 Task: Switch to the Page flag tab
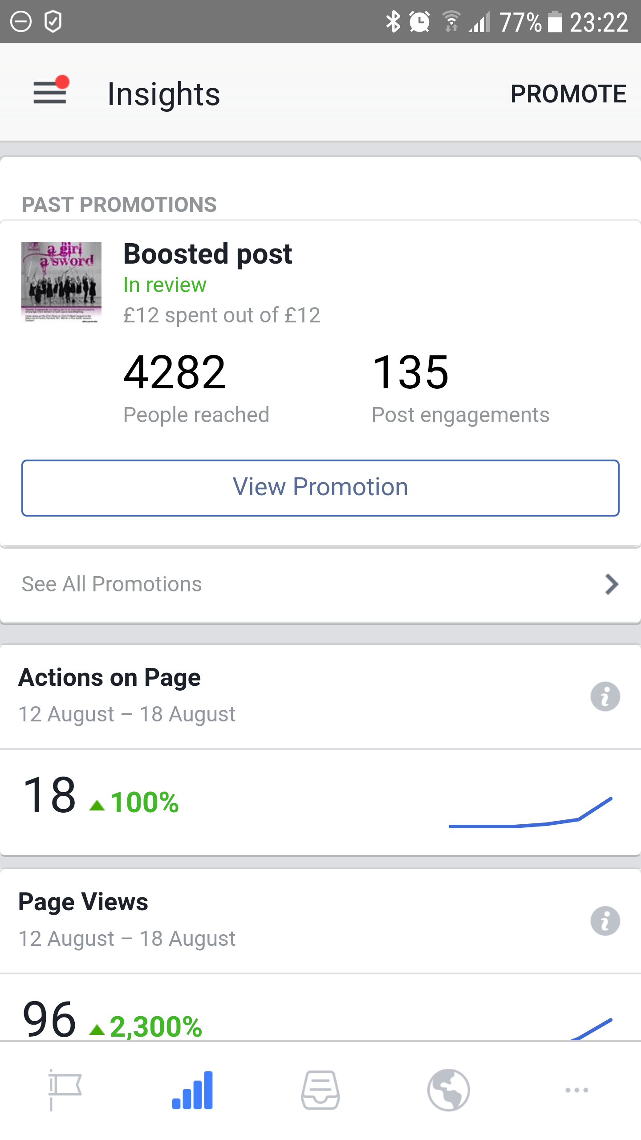64,1090
